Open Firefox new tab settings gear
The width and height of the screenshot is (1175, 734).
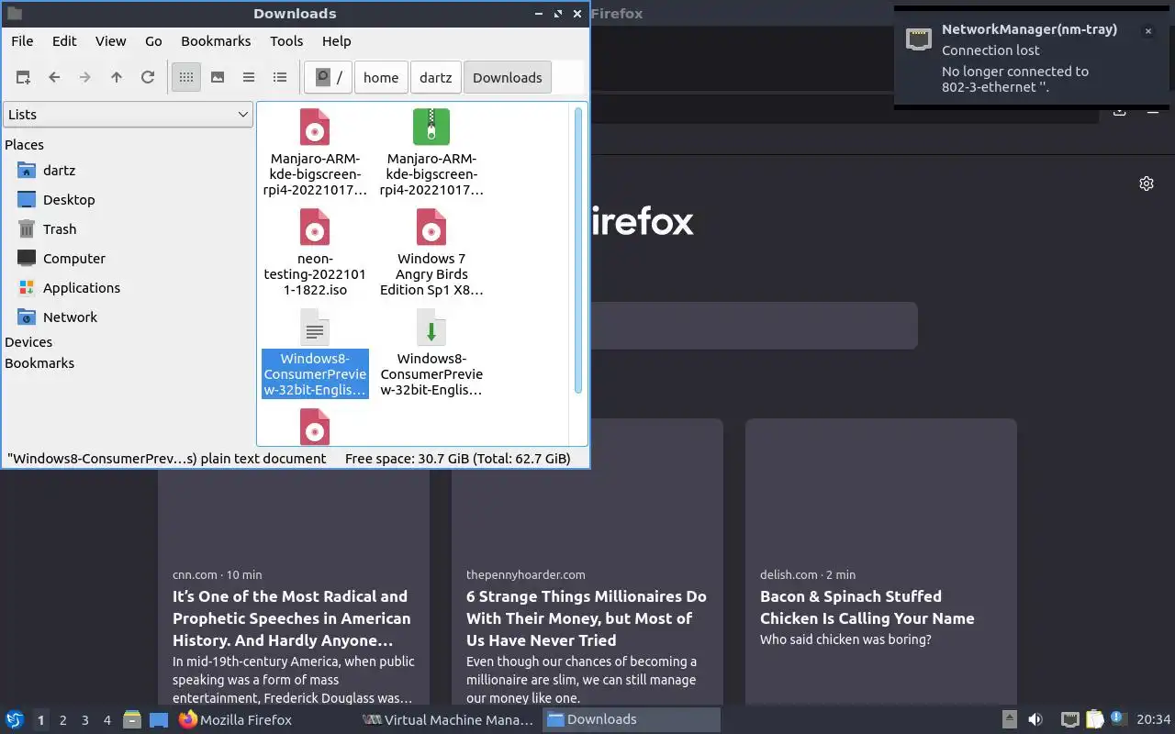1147,183
